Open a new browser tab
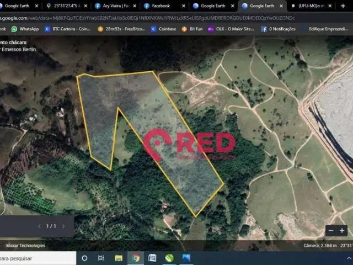Viewport: 353px width, 265px height. (343, 6)
